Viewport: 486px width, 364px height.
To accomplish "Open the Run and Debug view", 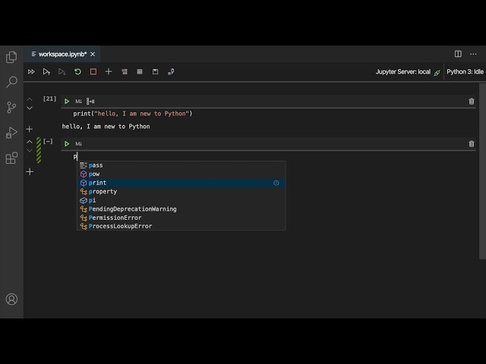I will 11,133.
